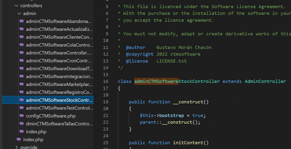Click line number 19 in gutter

point(106,102)
